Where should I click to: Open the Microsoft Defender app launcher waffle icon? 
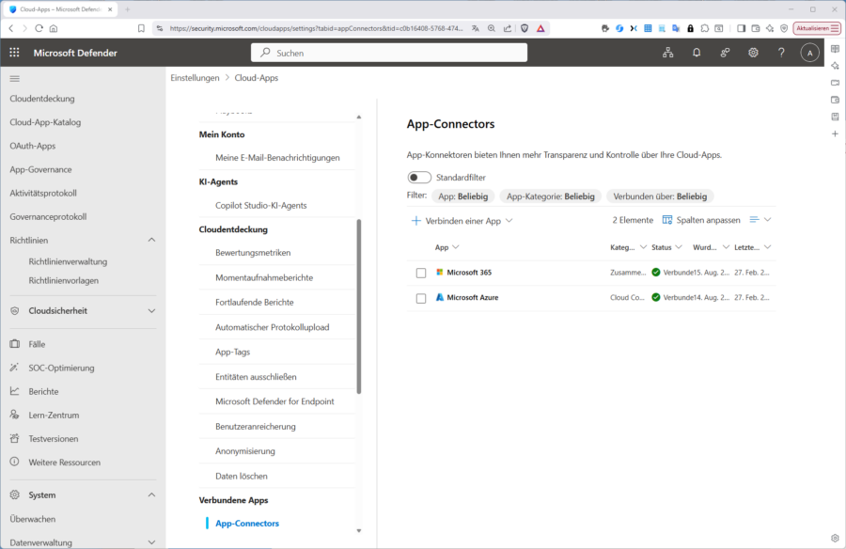pyautogui.click(x=14, y=53)
